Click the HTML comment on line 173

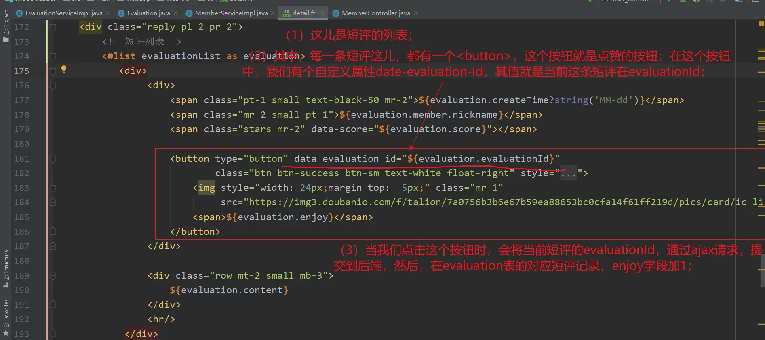tap(142, 42)
